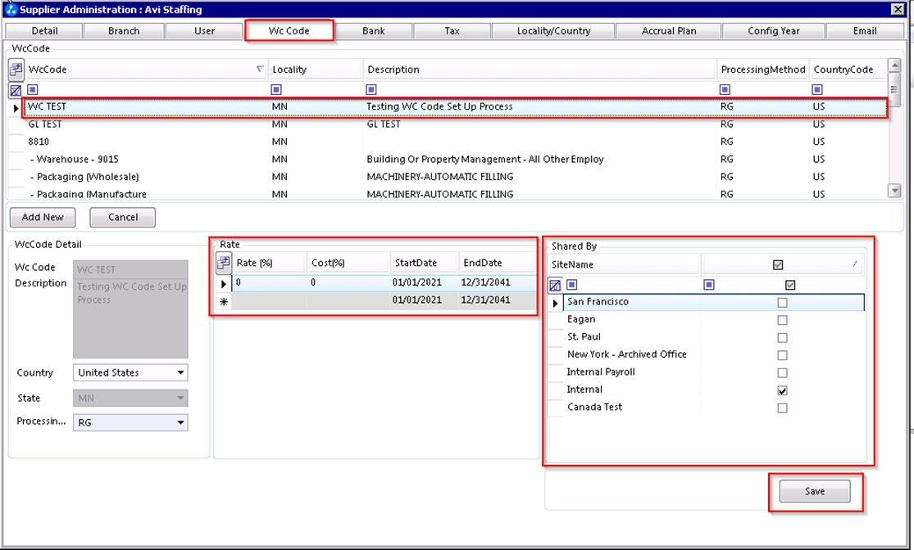The image size is (914, 550).
Task: Click the Add New button
Action: coord(43,217)
